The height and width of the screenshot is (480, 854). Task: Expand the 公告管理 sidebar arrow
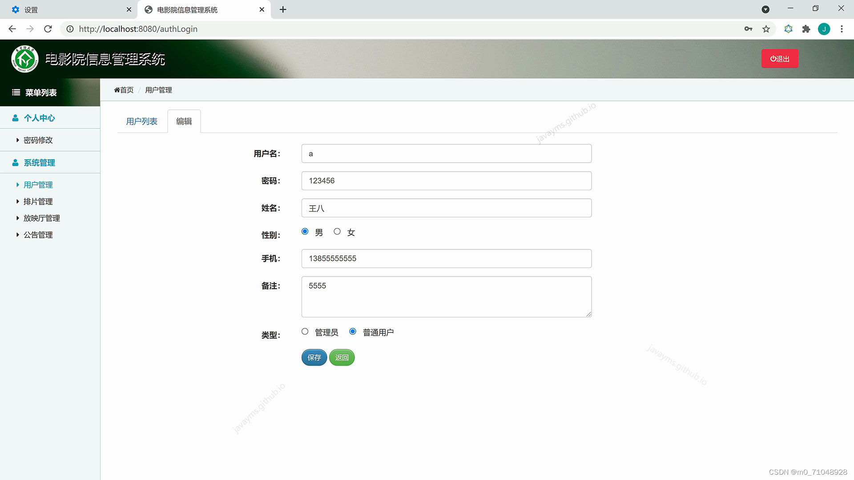pyautogui.click(x=17, y=235)
